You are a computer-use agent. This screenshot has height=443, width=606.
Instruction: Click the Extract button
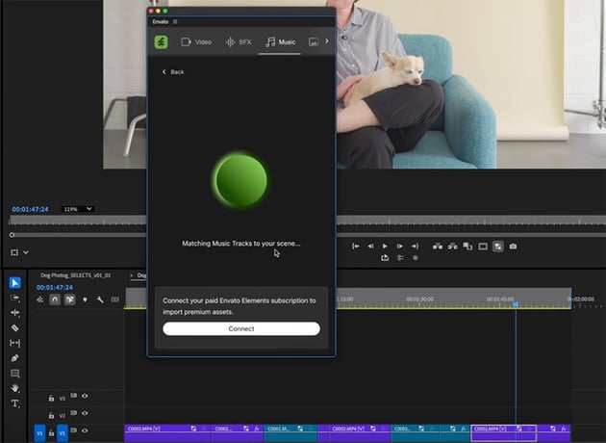click(x=452, y=247)
